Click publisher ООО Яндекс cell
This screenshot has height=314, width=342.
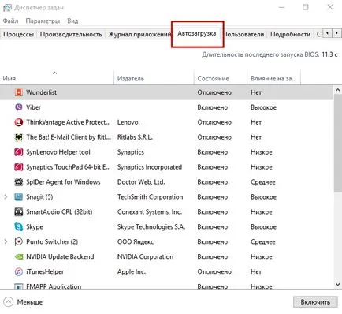136,241
